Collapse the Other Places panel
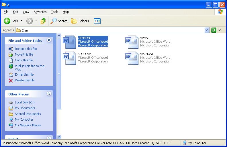The width and height of the screenshot is (227, 147). point(49,94)
